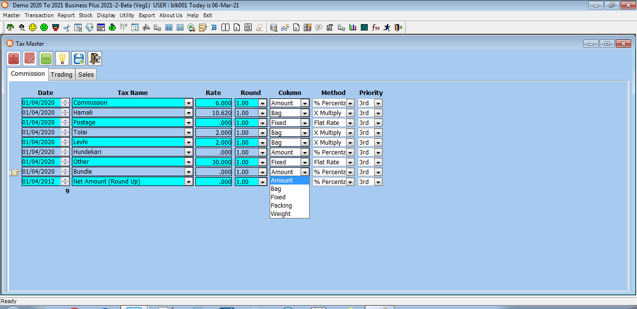This screenshot has width=637, height=309.
Task: Click the red plus Add record icon
Action: pyautogui.click(x=14, y=59)
